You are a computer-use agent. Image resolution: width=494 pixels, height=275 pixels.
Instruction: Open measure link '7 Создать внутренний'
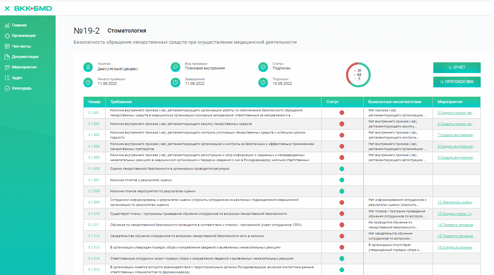[456, 135]
